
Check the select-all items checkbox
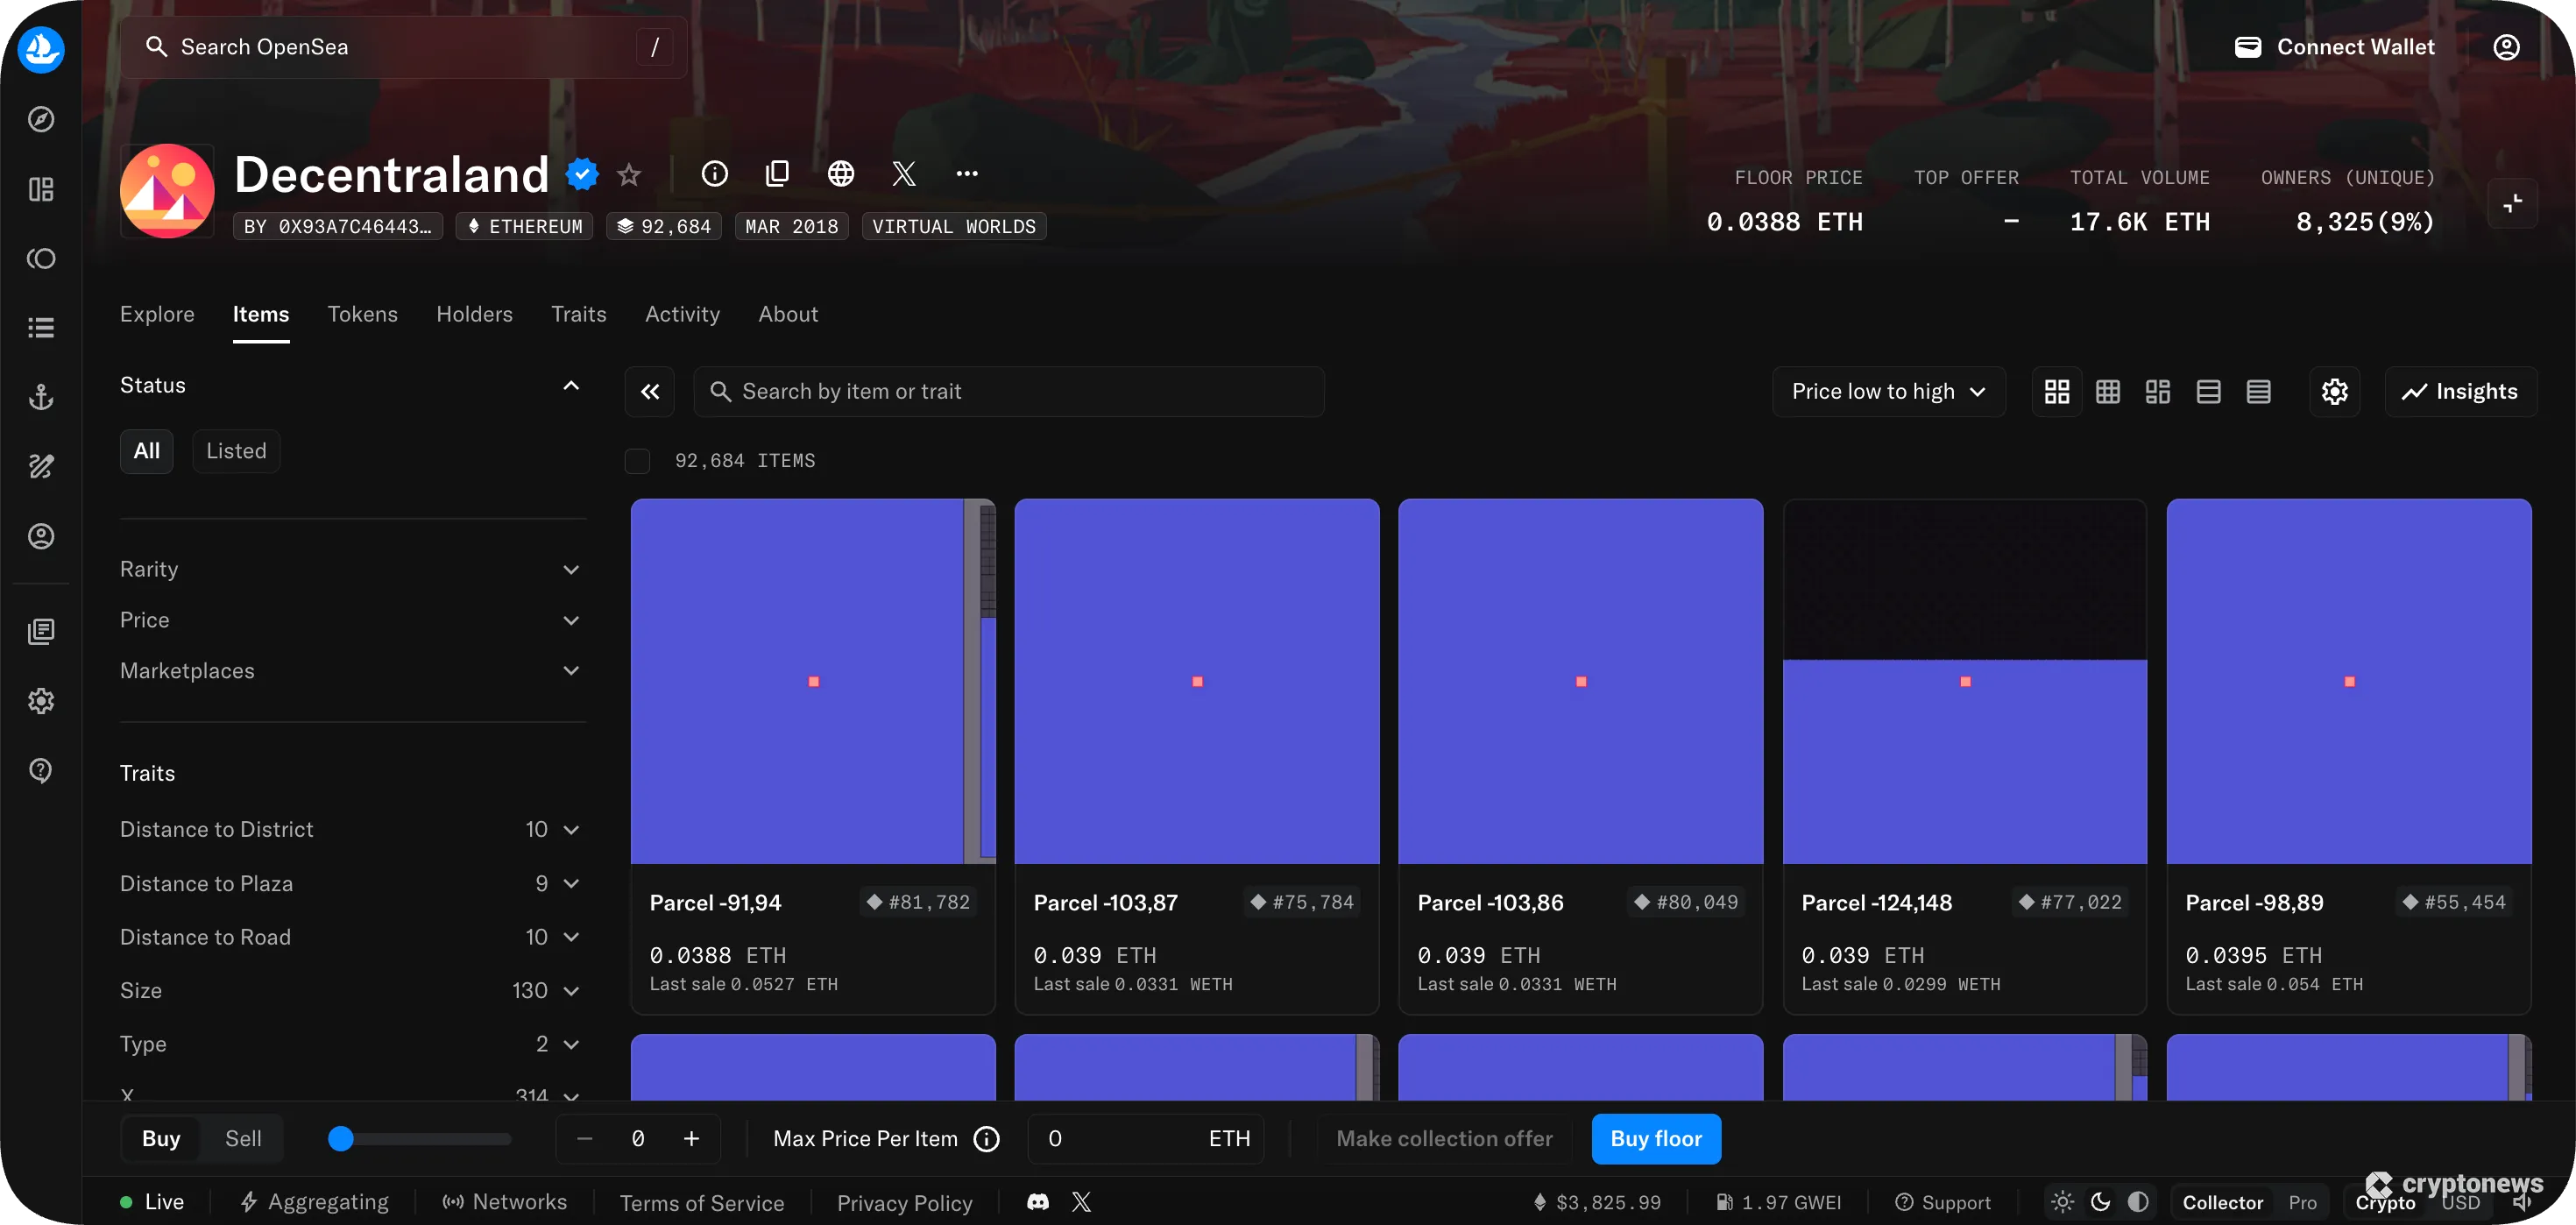pos(637,461)
